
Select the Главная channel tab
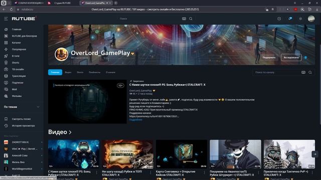(55, 72)
